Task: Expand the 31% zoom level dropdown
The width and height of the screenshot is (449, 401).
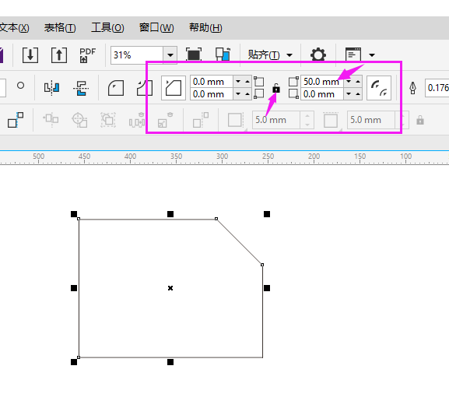Action: coord(170,55)
